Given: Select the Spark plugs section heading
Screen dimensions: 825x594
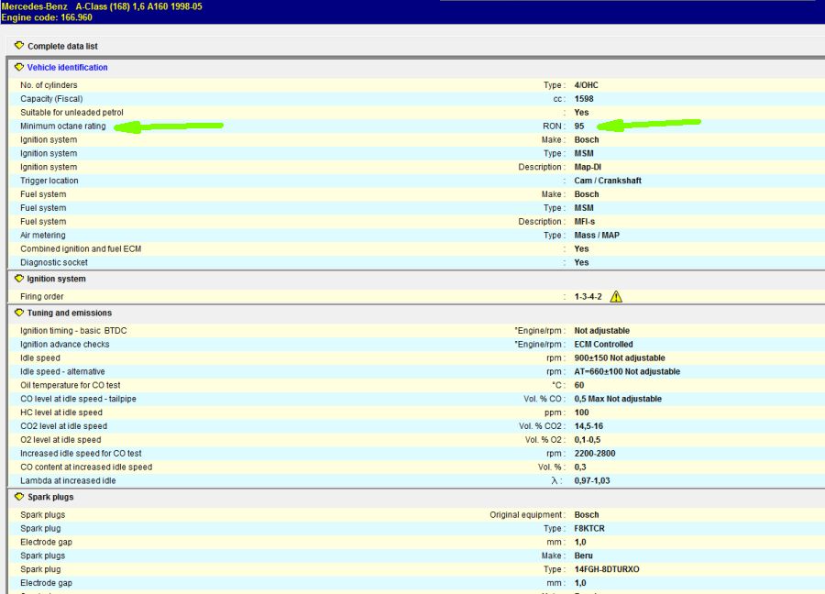Looking at the screenshot, I should tap(50, 497).
